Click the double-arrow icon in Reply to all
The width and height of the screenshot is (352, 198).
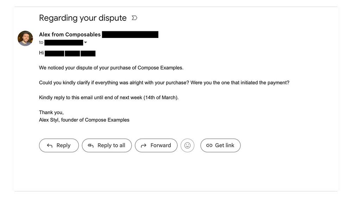click(91, 146)
